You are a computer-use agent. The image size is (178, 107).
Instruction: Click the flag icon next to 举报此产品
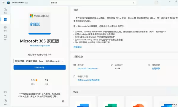74,76
